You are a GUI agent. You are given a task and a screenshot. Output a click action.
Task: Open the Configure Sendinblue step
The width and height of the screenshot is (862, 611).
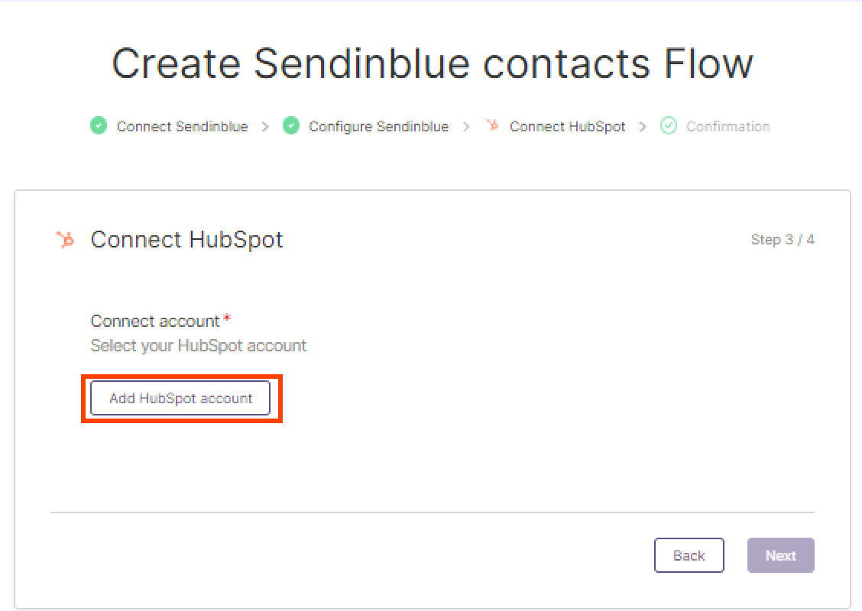[379, 126]
